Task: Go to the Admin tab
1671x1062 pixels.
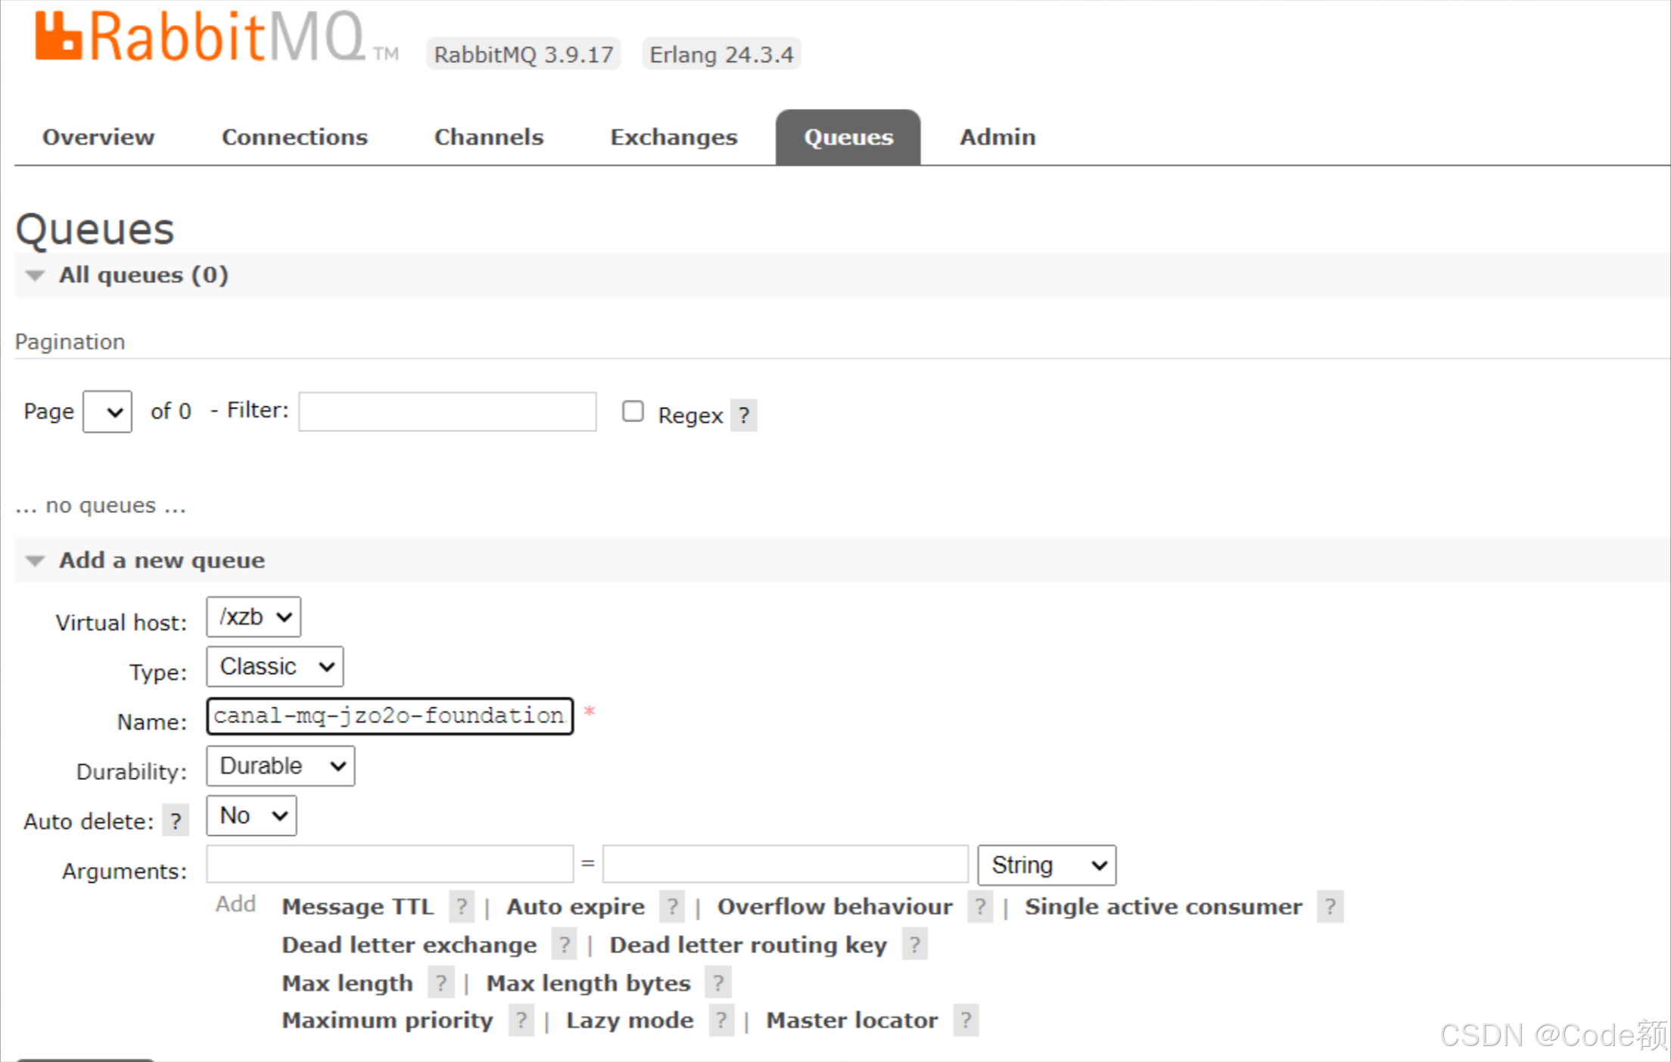Action: pyautogui.click(x=997, y=137)
